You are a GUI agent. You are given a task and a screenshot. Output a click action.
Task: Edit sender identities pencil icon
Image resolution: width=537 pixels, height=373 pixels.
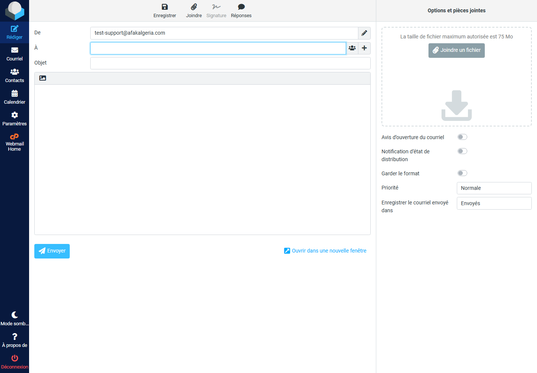364,33
